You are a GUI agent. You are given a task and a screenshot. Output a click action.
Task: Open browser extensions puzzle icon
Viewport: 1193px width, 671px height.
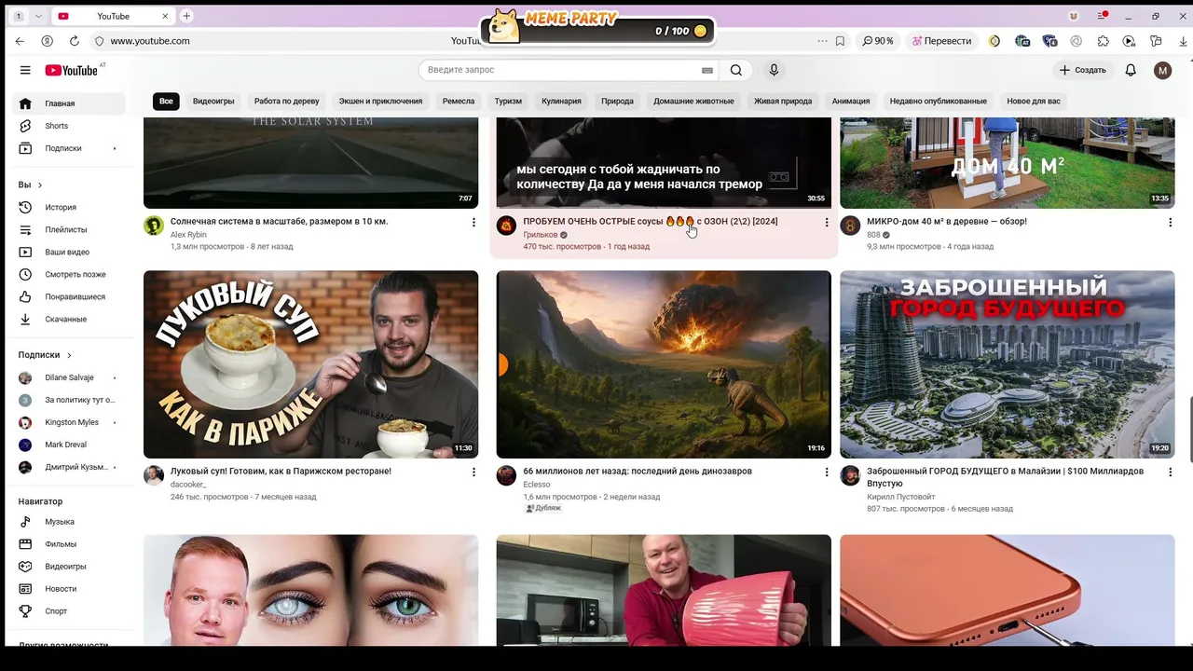(1104, 41)
